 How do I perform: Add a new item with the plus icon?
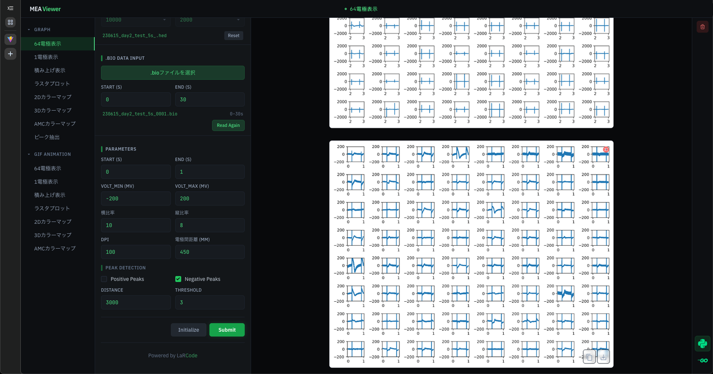click(10, 53)
